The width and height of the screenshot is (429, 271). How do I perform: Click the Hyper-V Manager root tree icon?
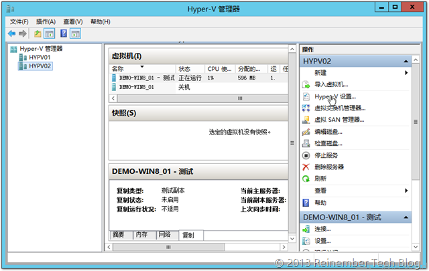(x=13, y=49)
